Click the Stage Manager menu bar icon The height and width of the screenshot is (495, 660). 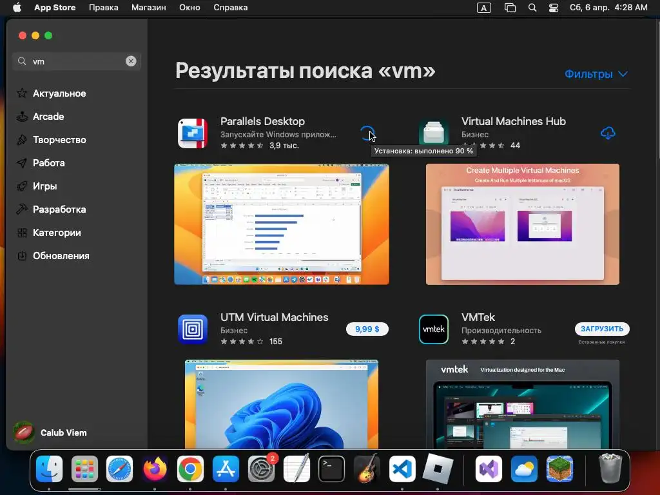[510, 8]
